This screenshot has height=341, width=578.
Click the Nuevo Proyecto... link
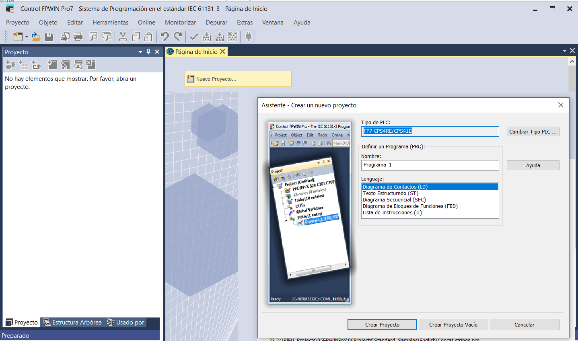tap(238, 79)
